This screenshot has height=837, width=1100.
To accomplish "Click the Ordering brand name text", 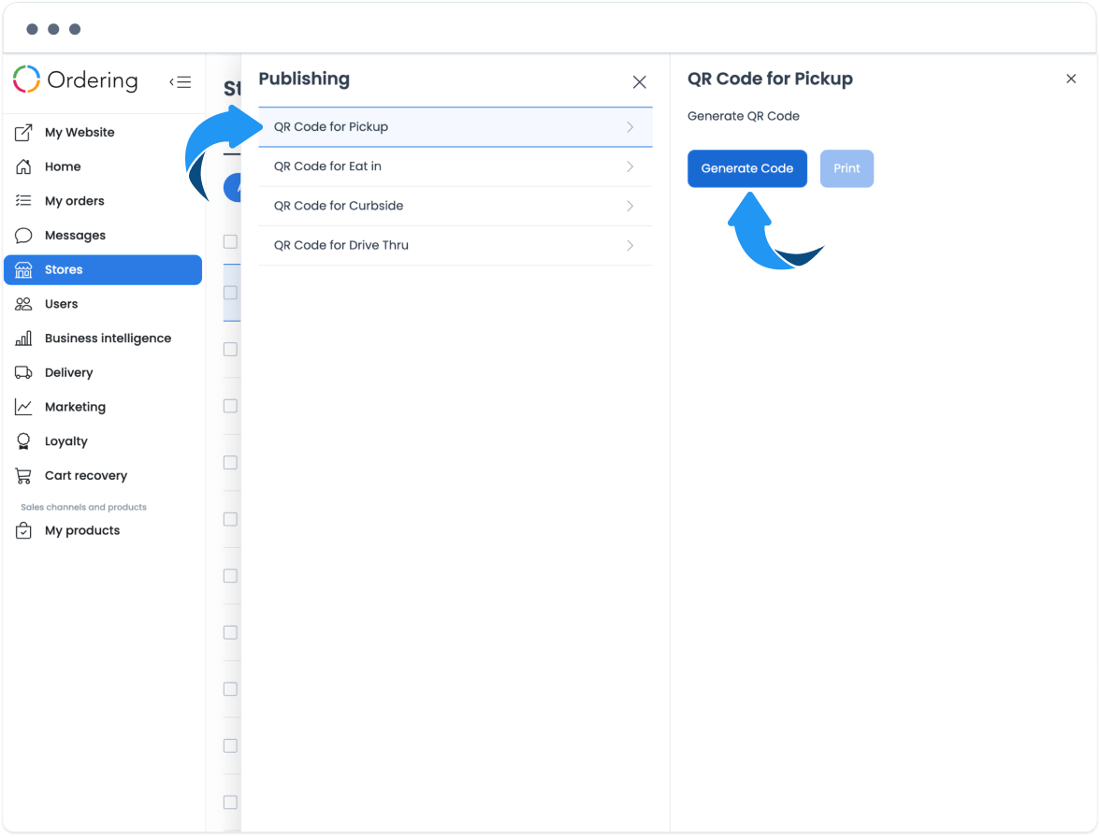I will pyautogui.click(x=93, y=80).
